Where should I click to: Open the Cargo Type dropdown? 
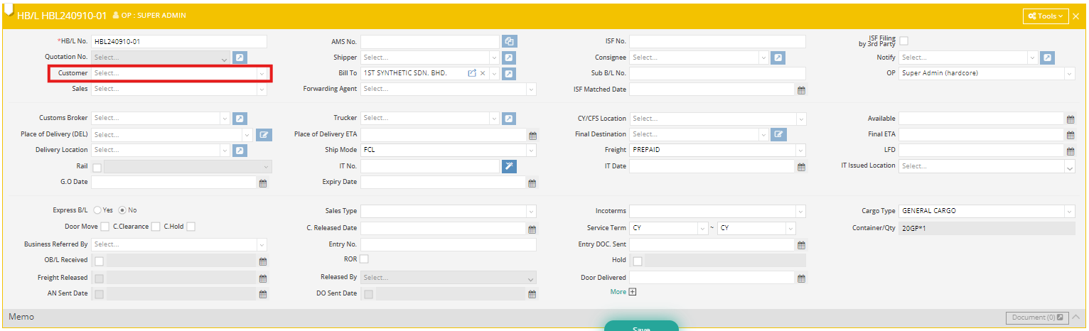pyautogui.click(x=987, y=211)
